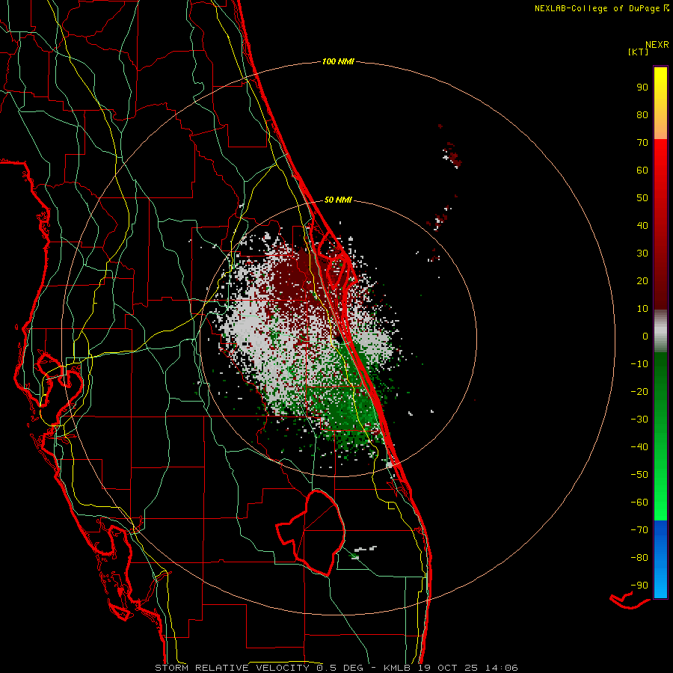This screenshot has height=673, width=673.
Task: Pick the gray zero-velocity color bar segment
Action: (660, 331)
